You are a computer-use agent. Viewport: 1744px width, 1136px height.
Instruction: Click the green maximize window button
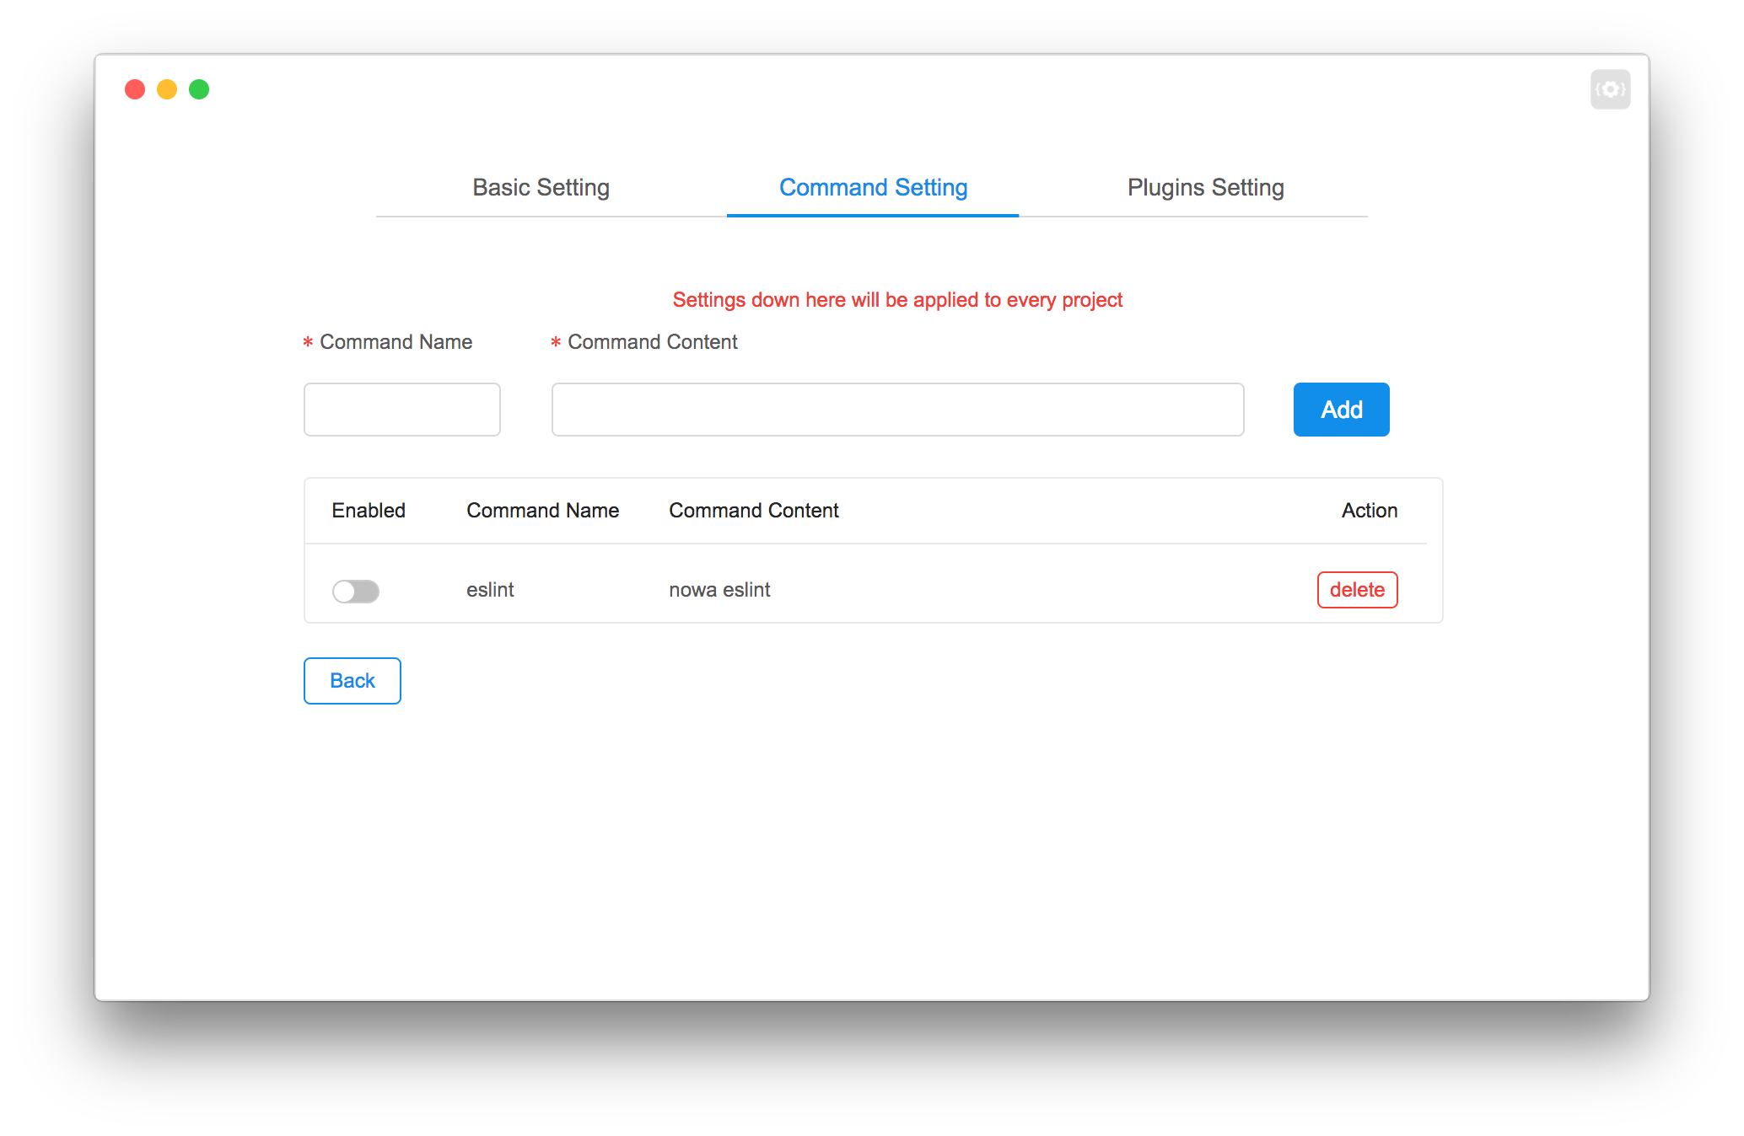click(x=199, y=89)
